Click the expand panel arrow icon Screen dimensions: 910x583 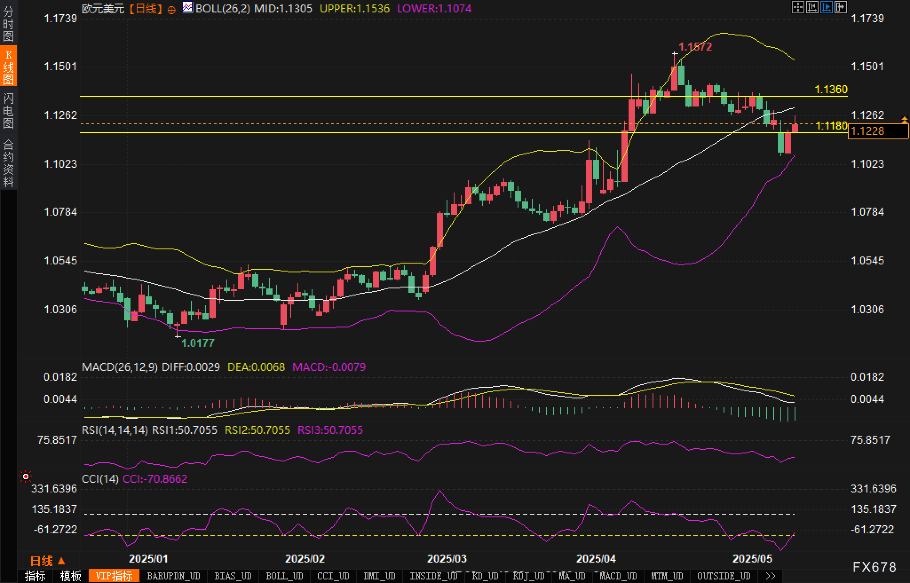click(x=841, y=7)
